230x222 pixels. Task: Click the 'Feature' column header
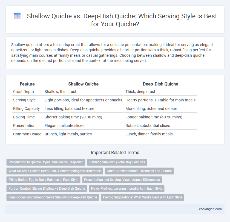(27, 84)
